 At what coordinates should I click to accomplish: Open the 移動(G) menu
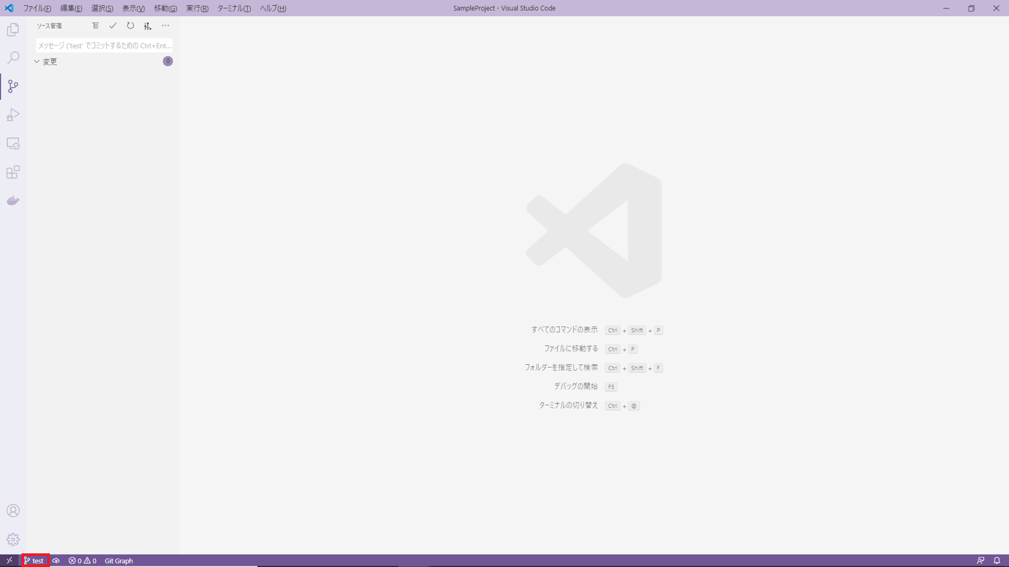[x=165, y=8]
